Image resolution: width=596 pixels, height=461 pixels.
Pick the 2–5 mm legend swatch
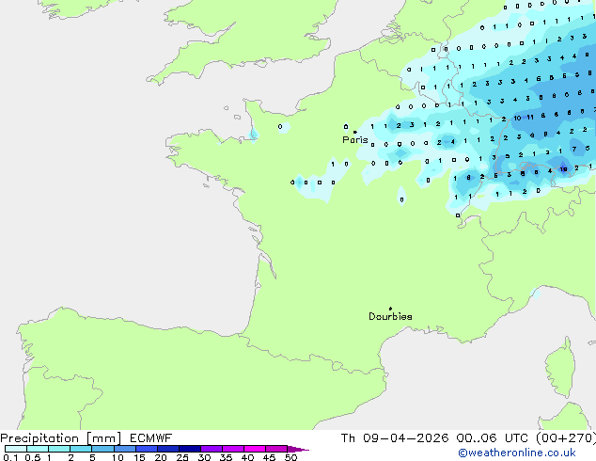click(81, 449)
